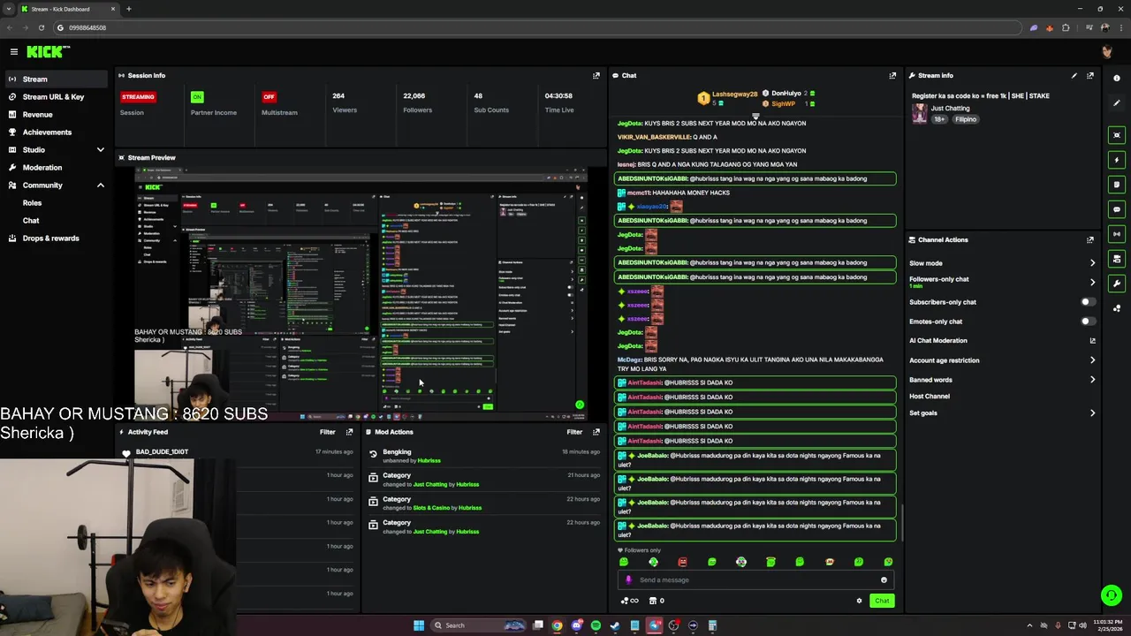Open the emoji picker in the message box
Image resolution: width=1131 pixels, height=636 pixels.
click(884, 579)
